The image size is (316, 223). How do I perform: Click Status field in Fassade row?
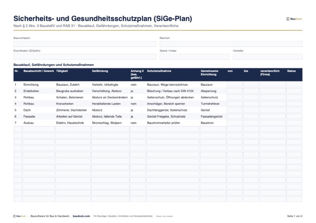[294, 116]
